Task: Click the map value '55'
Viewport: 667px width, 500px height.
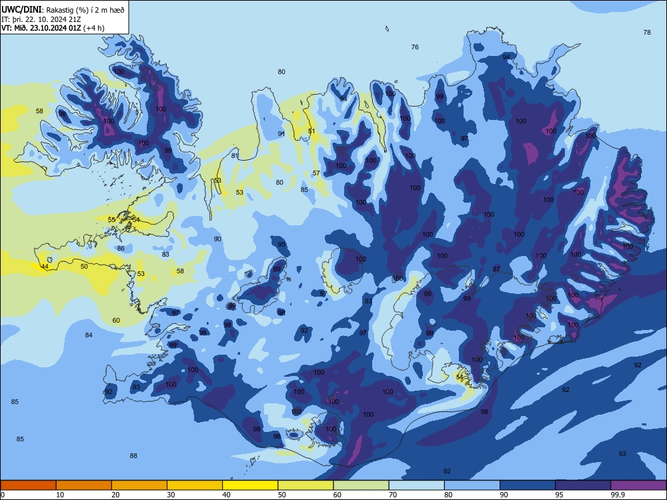Action: pos(111,220)
